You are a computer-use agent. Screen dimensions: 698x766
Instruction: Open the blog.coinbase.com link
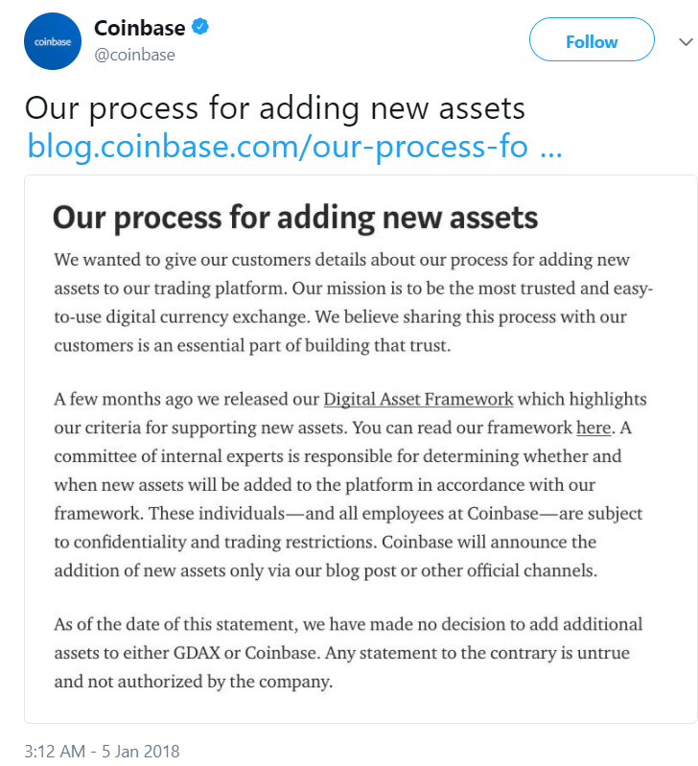(277, 149)
